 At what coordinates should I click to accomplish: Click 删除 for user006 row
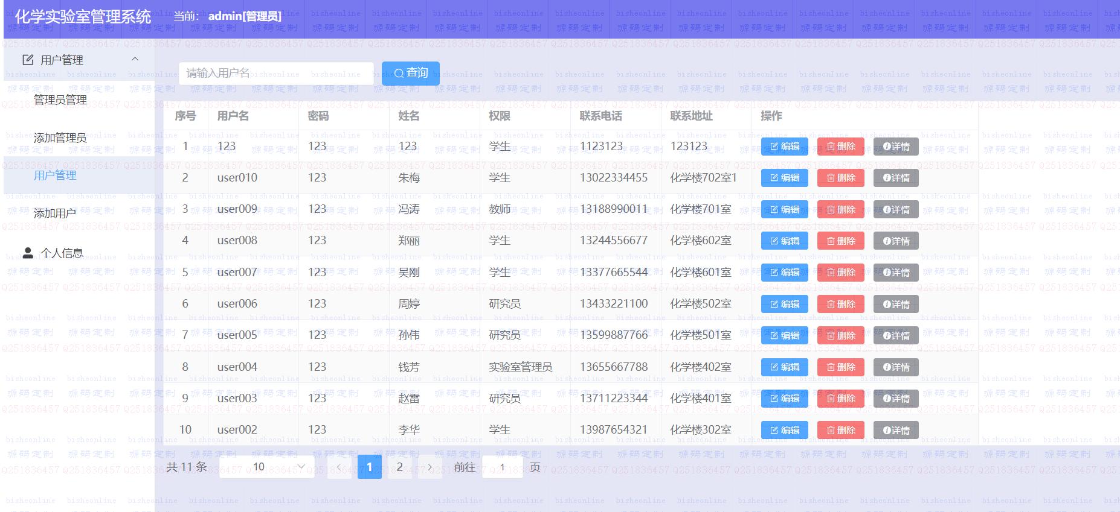pyautogui.click(x=840, y=304)
